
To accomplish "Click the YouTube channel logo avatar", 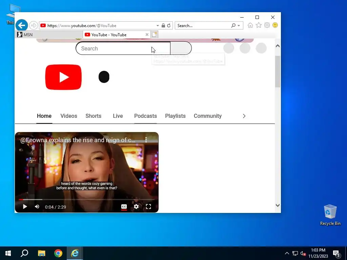I will point(63,77).
